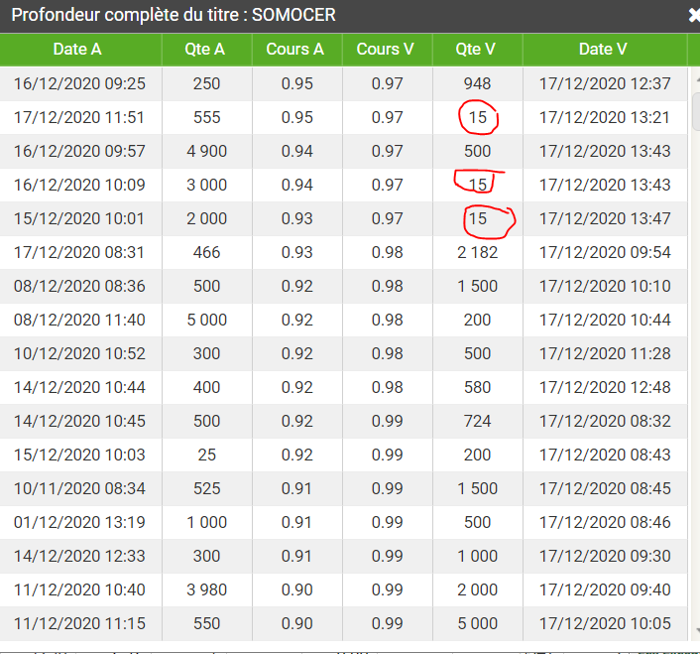Sort by Cours V column header
The width and height of the screenshot is (700, 654).
point(385,50)
